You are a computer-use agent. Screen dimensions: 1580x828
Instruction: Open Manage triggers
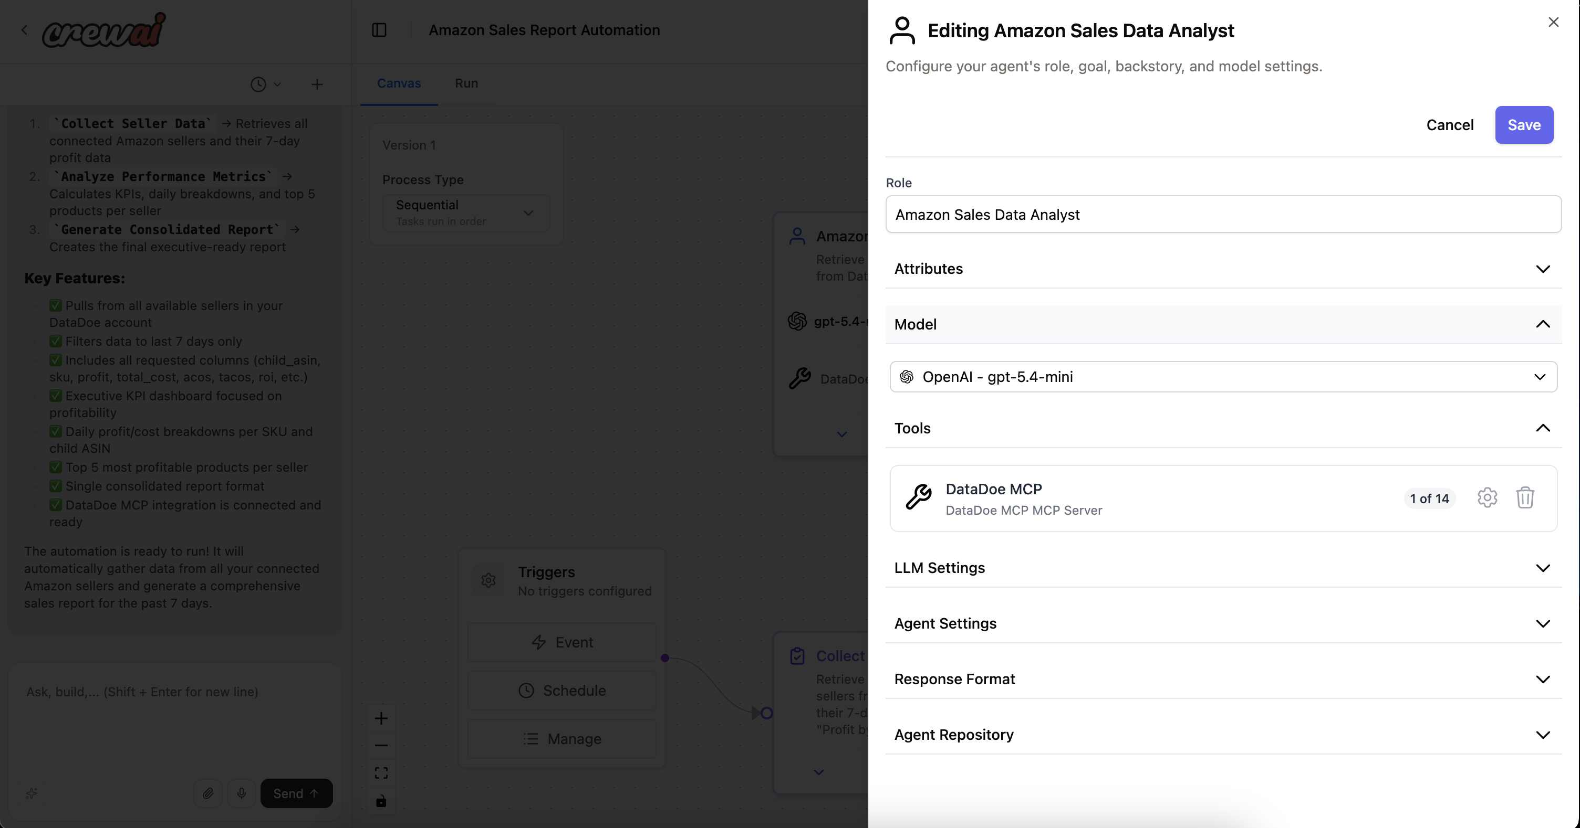(x=562, y=739)
